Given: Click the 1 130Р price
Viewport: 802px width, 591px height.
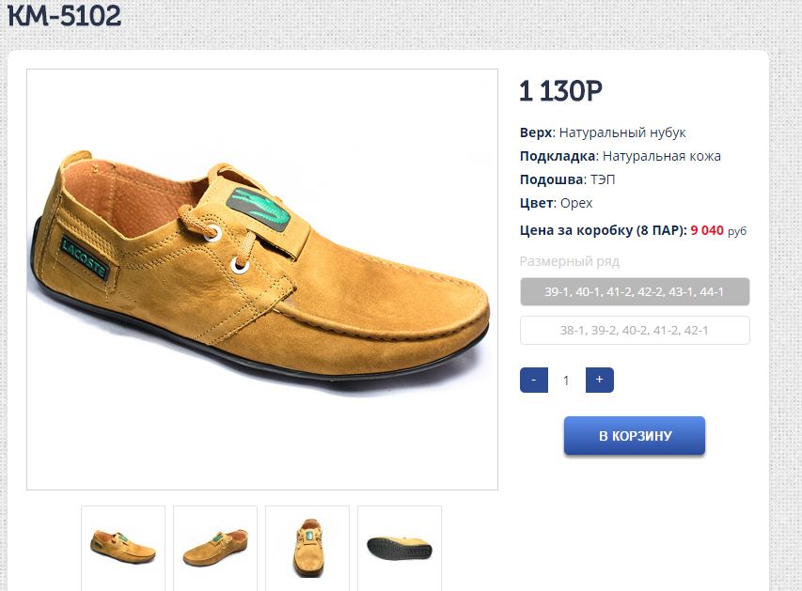Looking at the screenshot, I should pos(560,91).
